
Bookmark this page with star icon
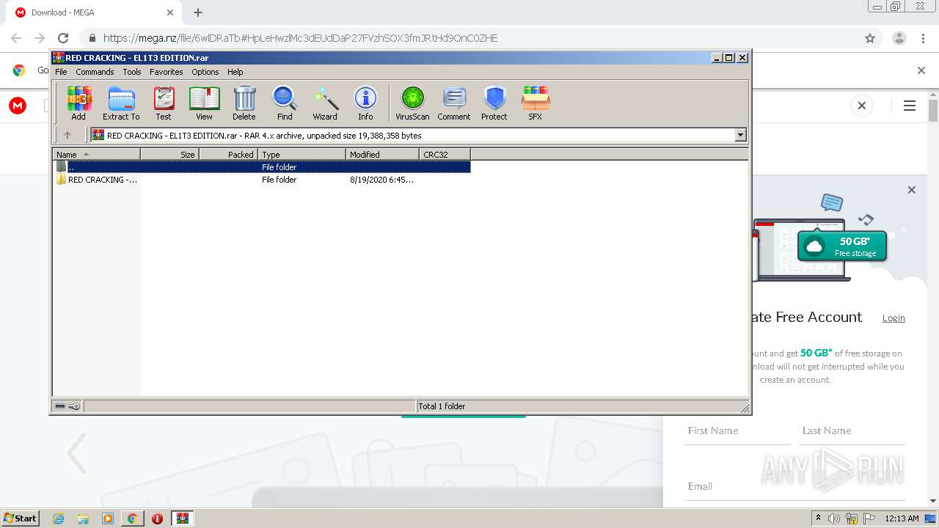(x=870, y=38)
